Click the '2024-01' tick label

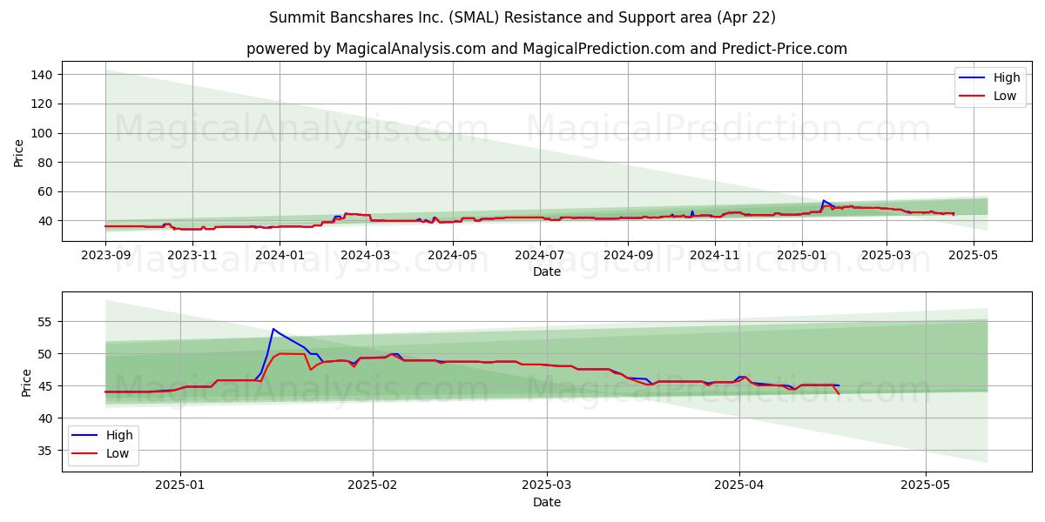click(280, 256)
